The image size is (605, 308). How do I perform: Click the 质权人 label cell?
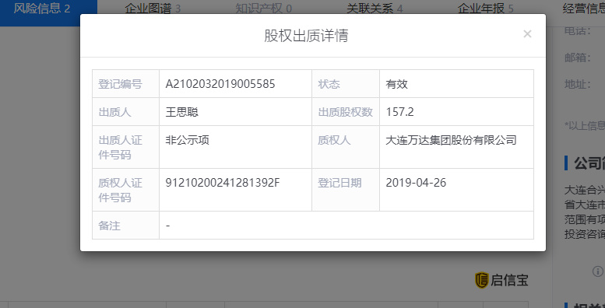[346, 147]
